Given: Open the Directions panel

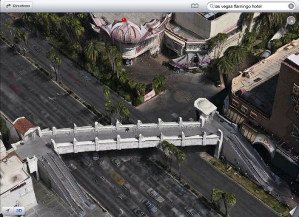Looking at the screenshot, I should pos(18,6).
